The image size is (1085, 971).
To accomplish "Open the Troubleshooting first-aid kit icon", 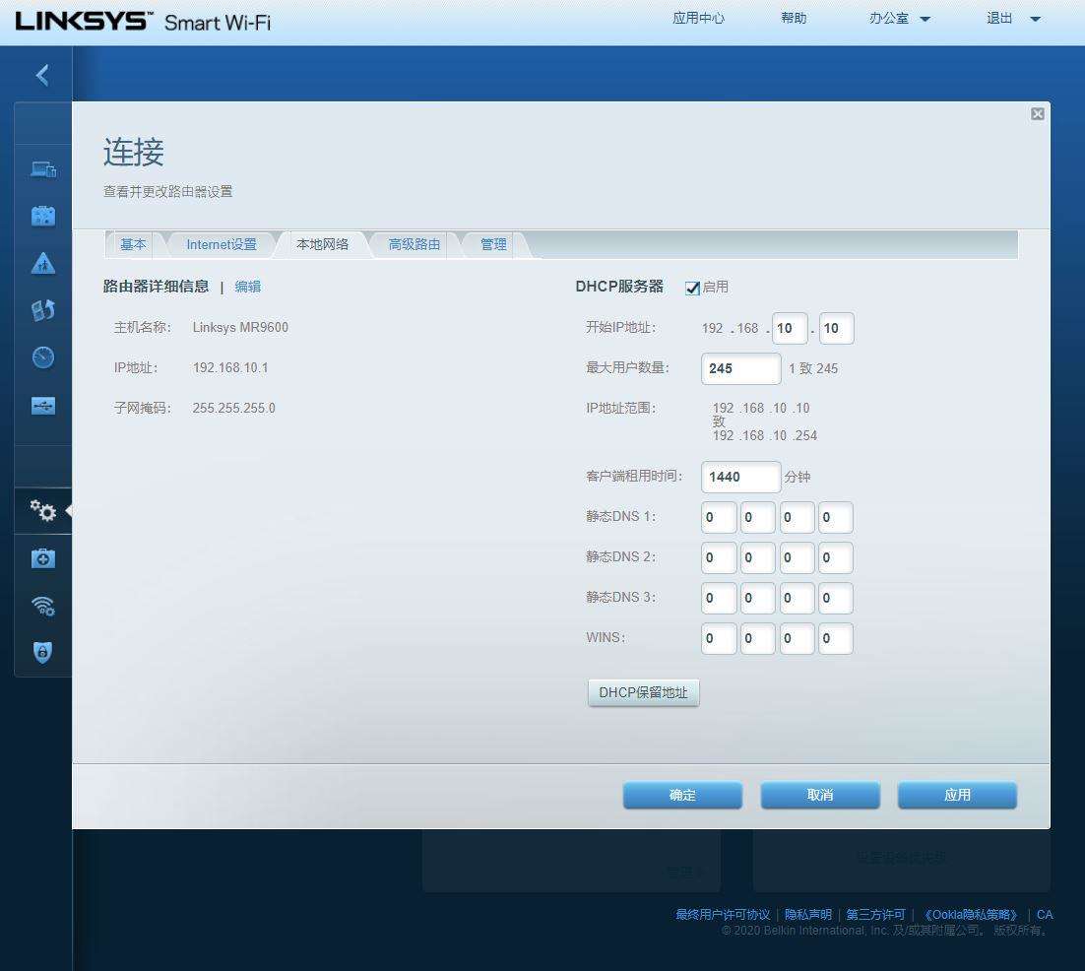I will pos(43,558).
